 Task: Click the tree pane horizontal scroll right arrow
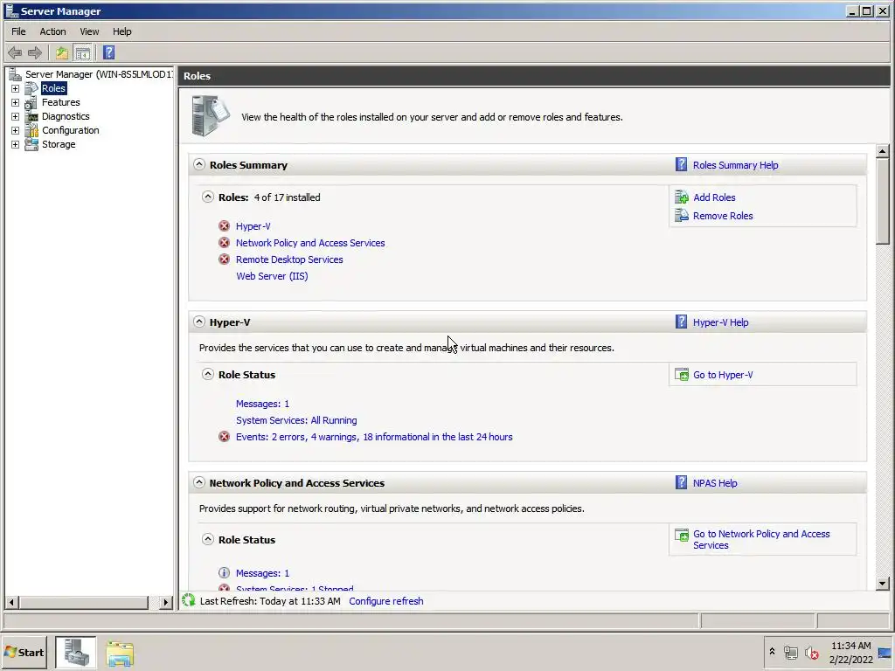pos(165,602)
